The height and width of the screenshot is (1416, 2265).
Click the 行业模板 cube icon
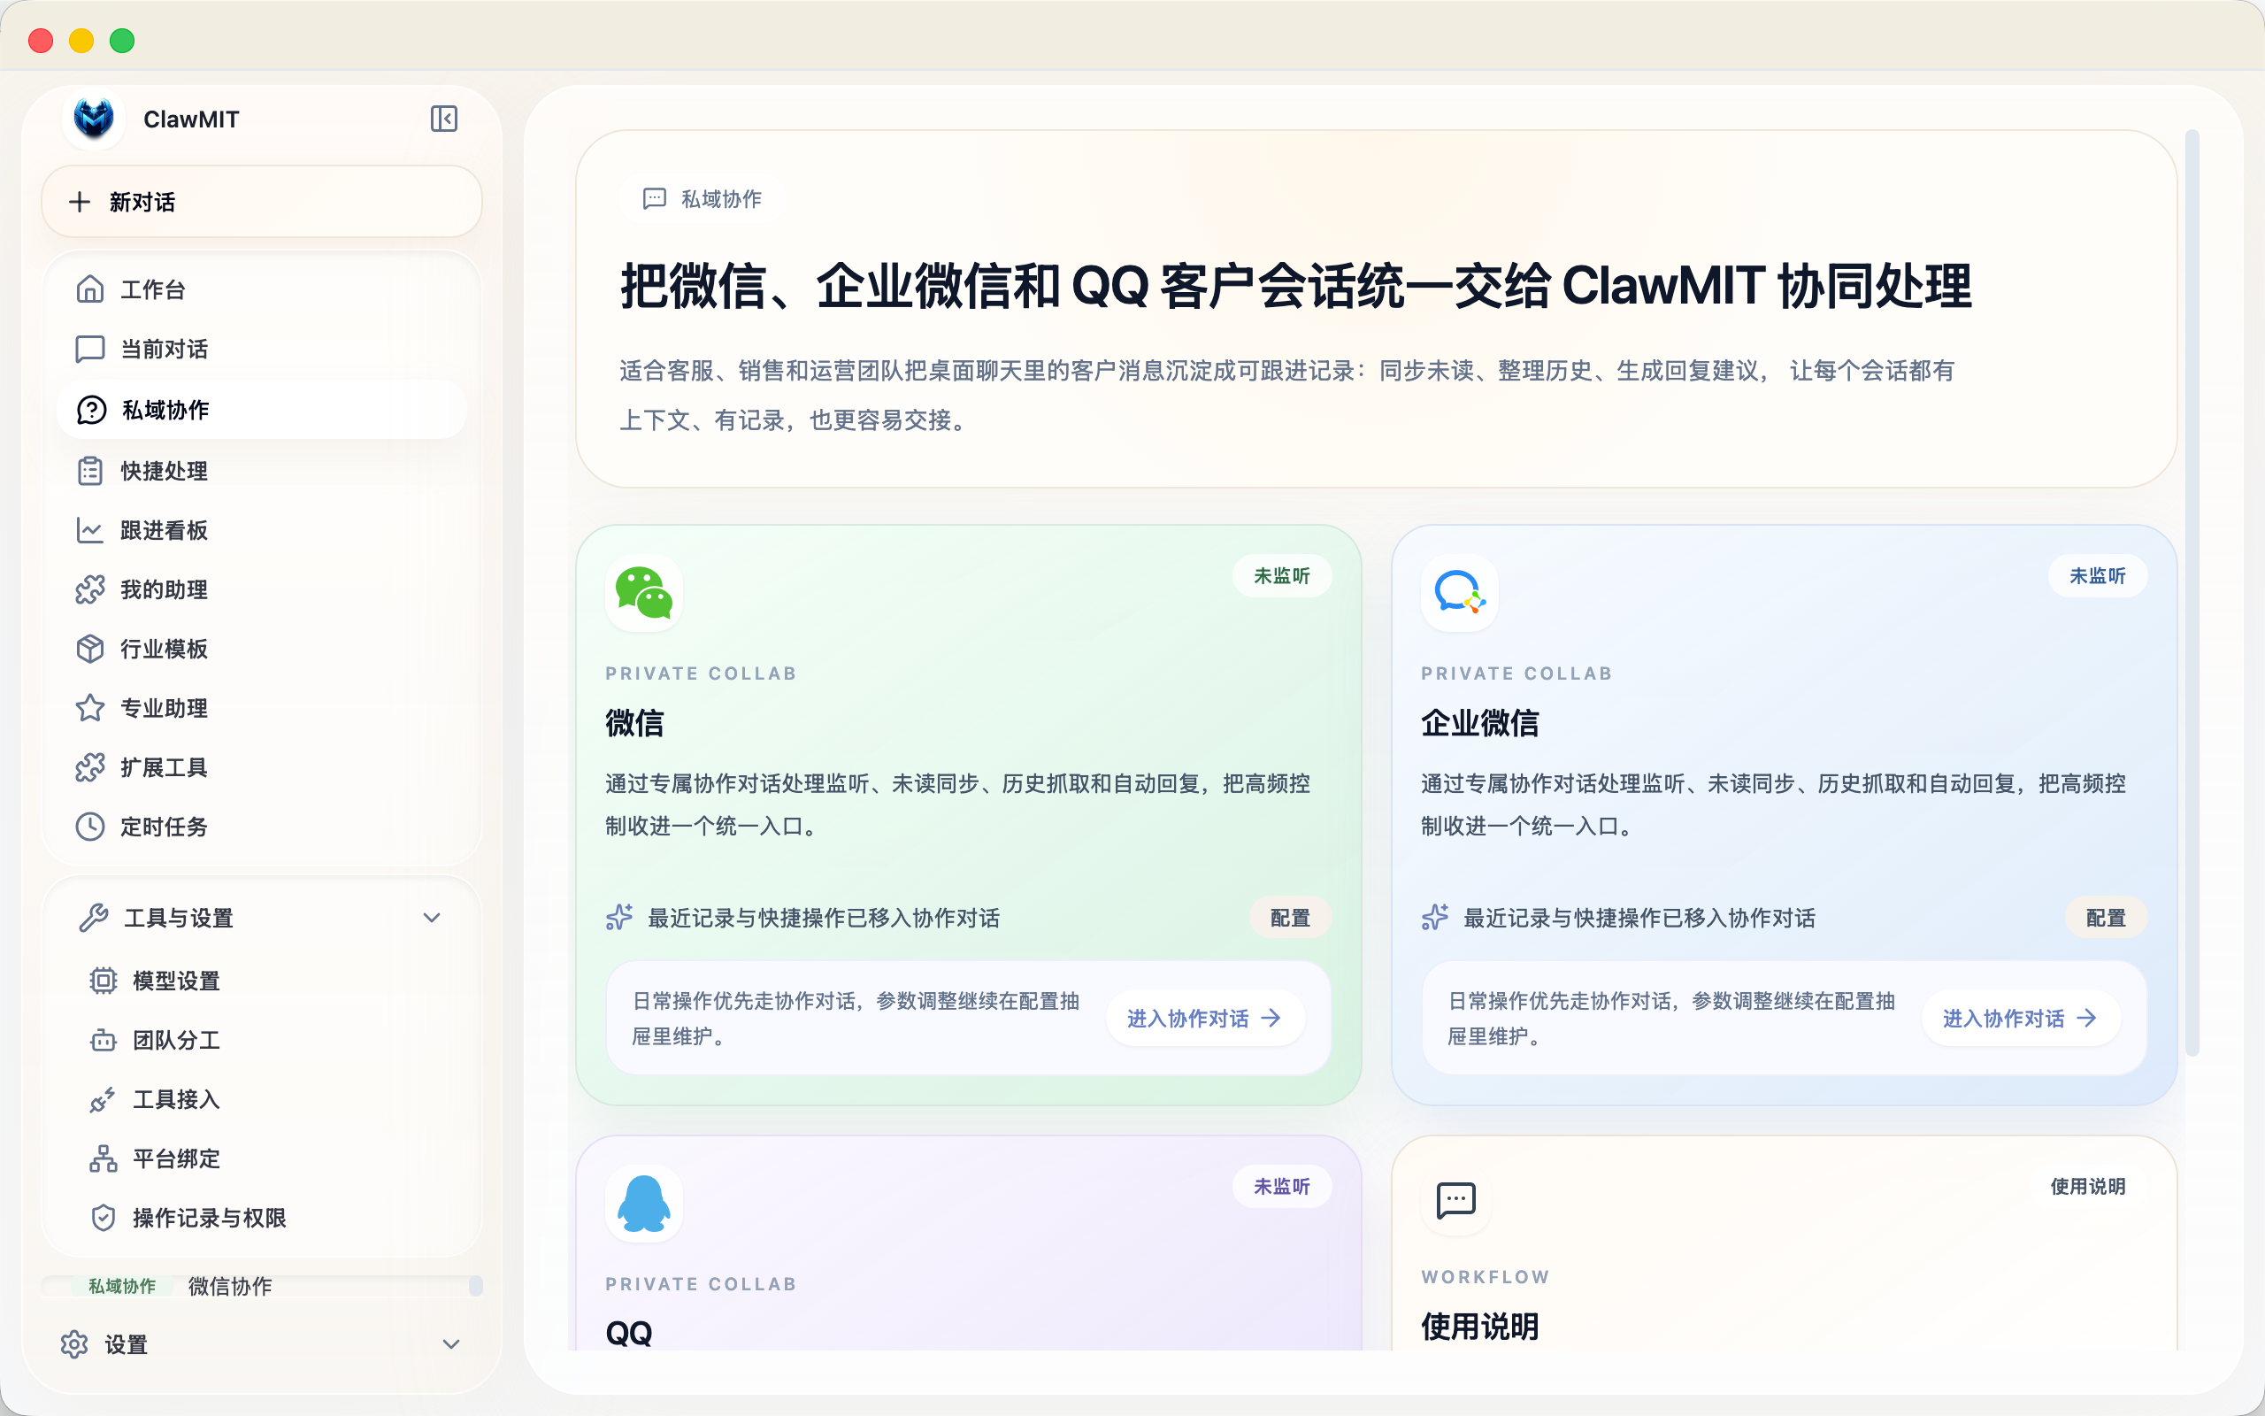90,649
